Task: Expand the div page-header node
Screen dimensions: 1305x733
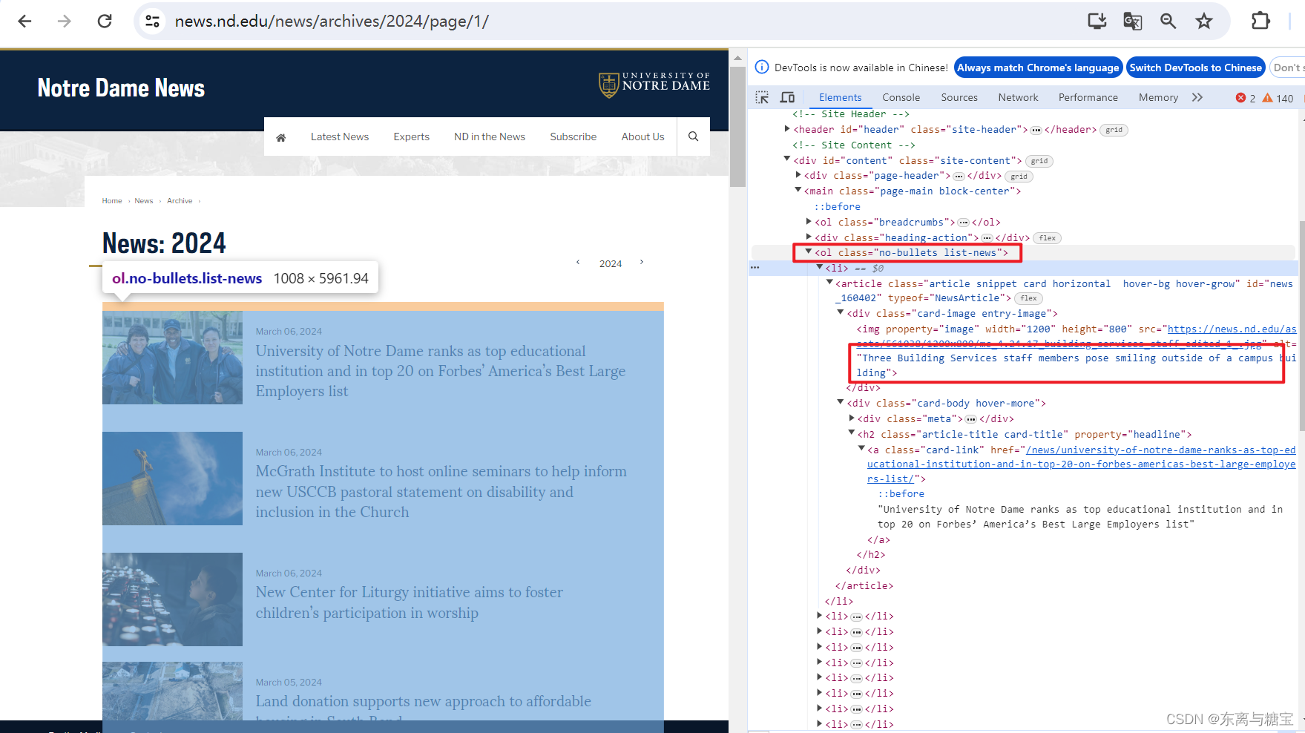Action: (798, 175)
